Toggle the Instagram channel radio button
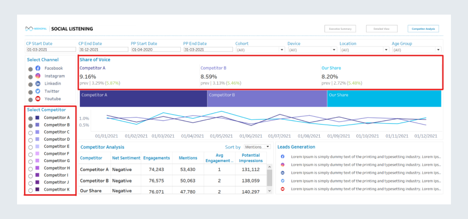This screenshot has height=219, width=468. [x=30, y=77]
